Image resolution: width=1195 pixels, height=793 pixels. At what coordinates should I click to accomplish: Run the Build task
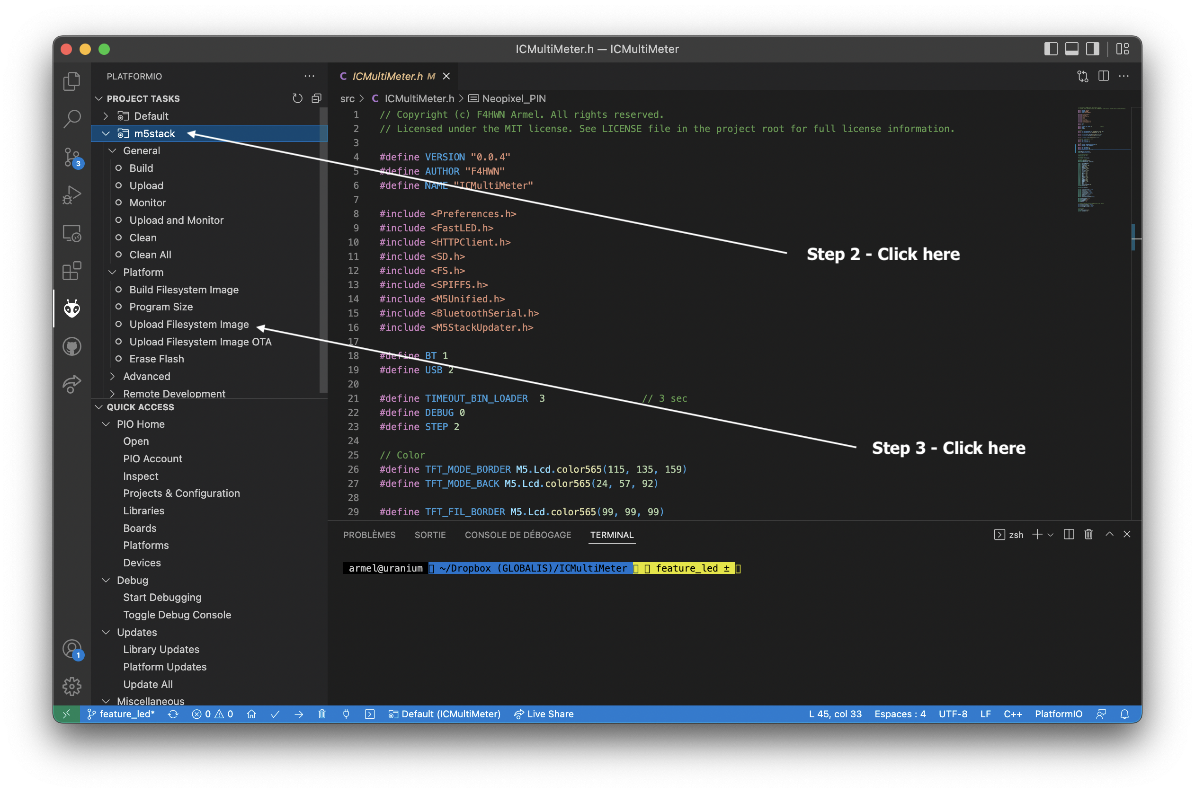141,168
